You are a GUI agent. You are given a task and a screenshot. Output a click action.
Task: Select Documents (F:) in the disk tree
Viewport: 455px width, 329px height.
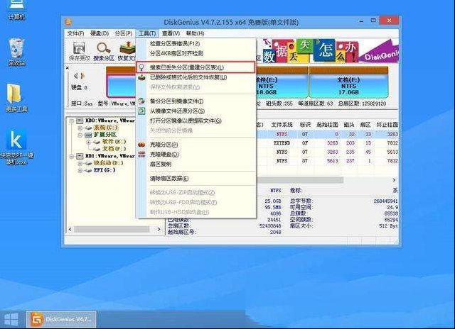[114, 149]
